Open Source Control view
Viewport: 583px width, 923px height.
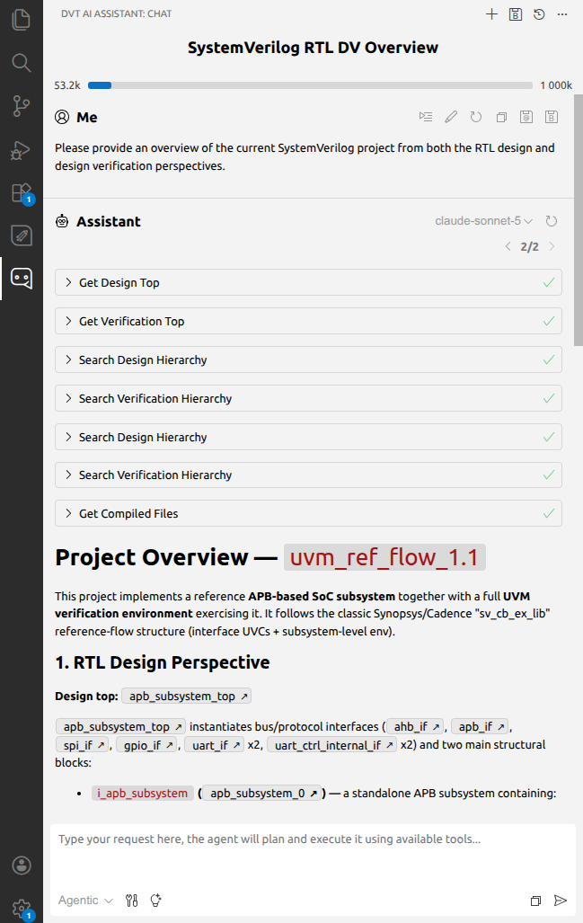point(22,106)
